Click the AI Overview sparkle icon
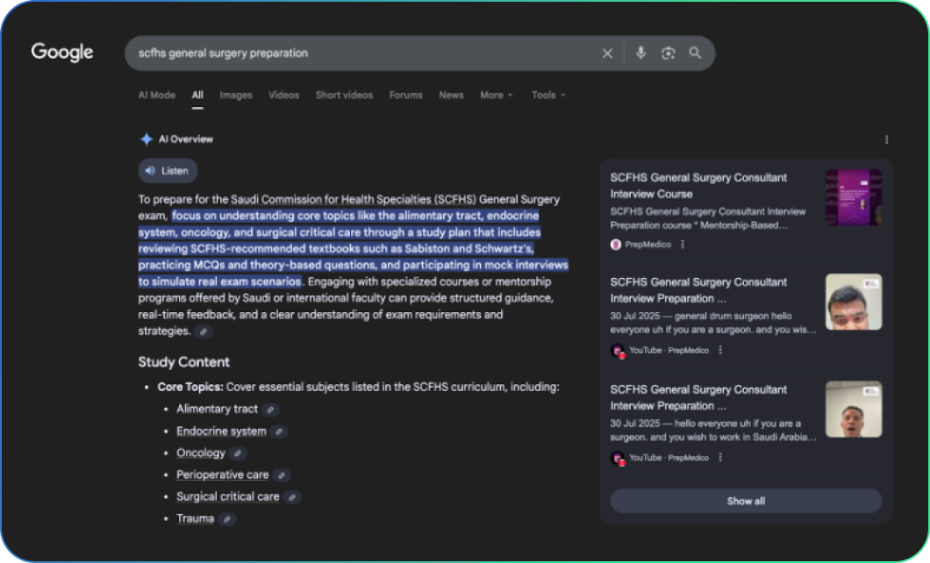This screenshot has height=563, width=930. click(x=146, y=139)
